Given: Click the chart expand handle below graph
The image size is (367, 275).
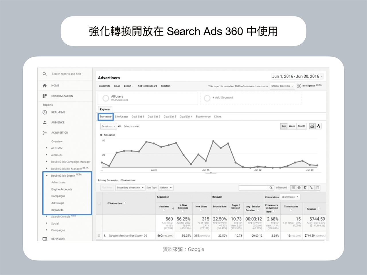Looking at the screenshot, I should point(211,173).
